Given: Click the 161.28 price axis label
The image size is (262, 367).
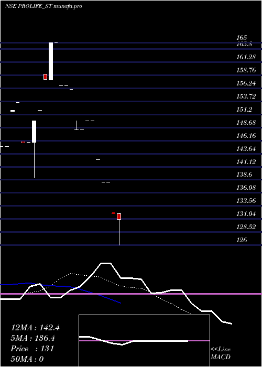Looking at the screenshot, I should point(246,57).
